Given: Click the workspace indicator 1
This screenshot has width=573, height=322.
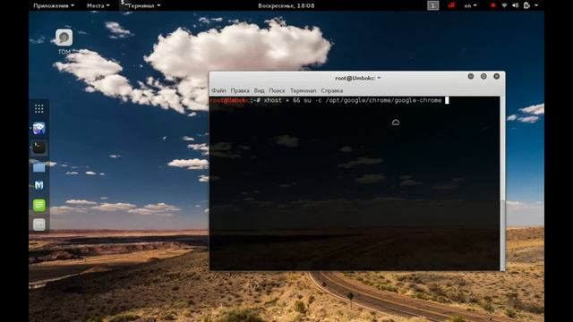Looking at the screenshot, I should click(x=432, y=5).
